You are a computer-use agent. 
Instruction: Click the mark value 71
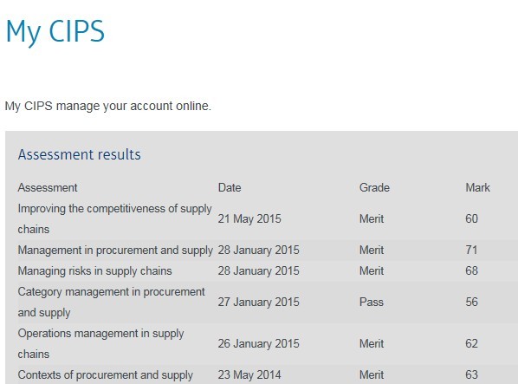point(471,251)
